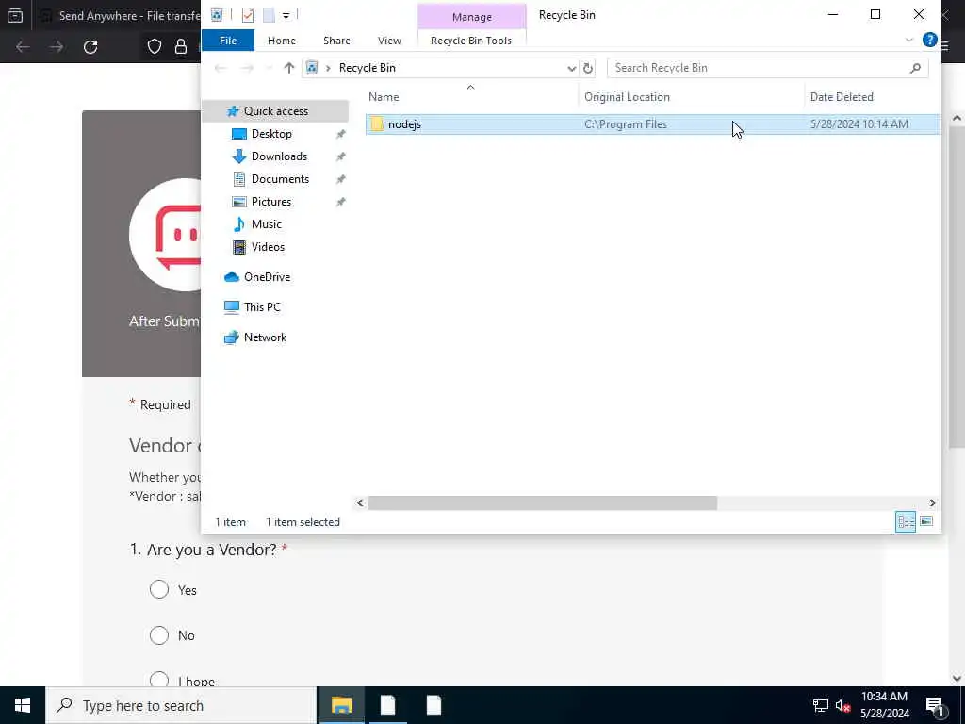Click the 5/28/2024 10:14 AM deleted date

click(859, 124)
